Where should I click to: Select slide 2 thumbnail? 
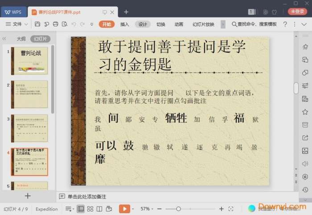pyautogui.click(x=29, y=95)
